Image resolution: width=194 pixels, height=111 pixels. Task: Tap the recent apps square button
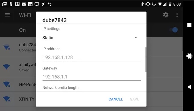[189, 25]
